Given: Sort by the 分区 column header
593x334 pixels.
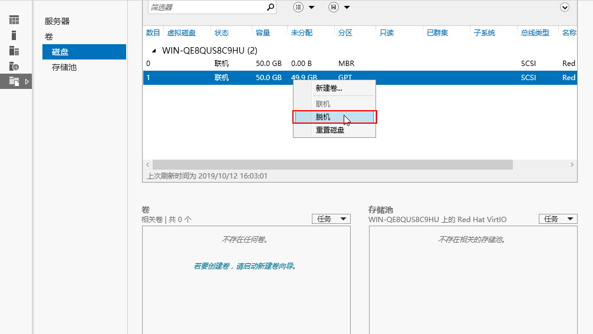Looking at the screenshot, I should (x=345, y=33).
